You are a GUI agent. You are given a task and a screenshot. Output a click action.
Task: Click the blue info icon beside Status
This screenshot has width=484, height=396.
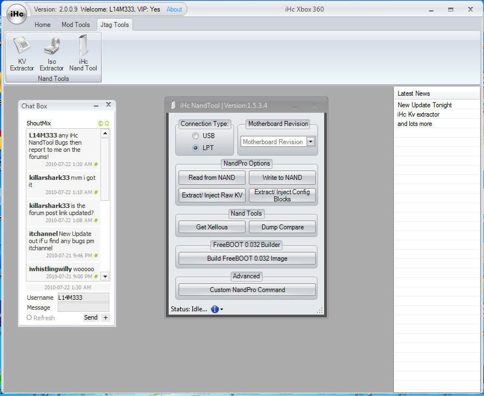pyautogui.click(x=214, y=309)
